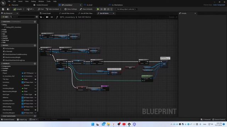Image resolution: width=227 pixels, height=127 pixels.
Task: Switch to Event Graph tab
Action: 45,13
